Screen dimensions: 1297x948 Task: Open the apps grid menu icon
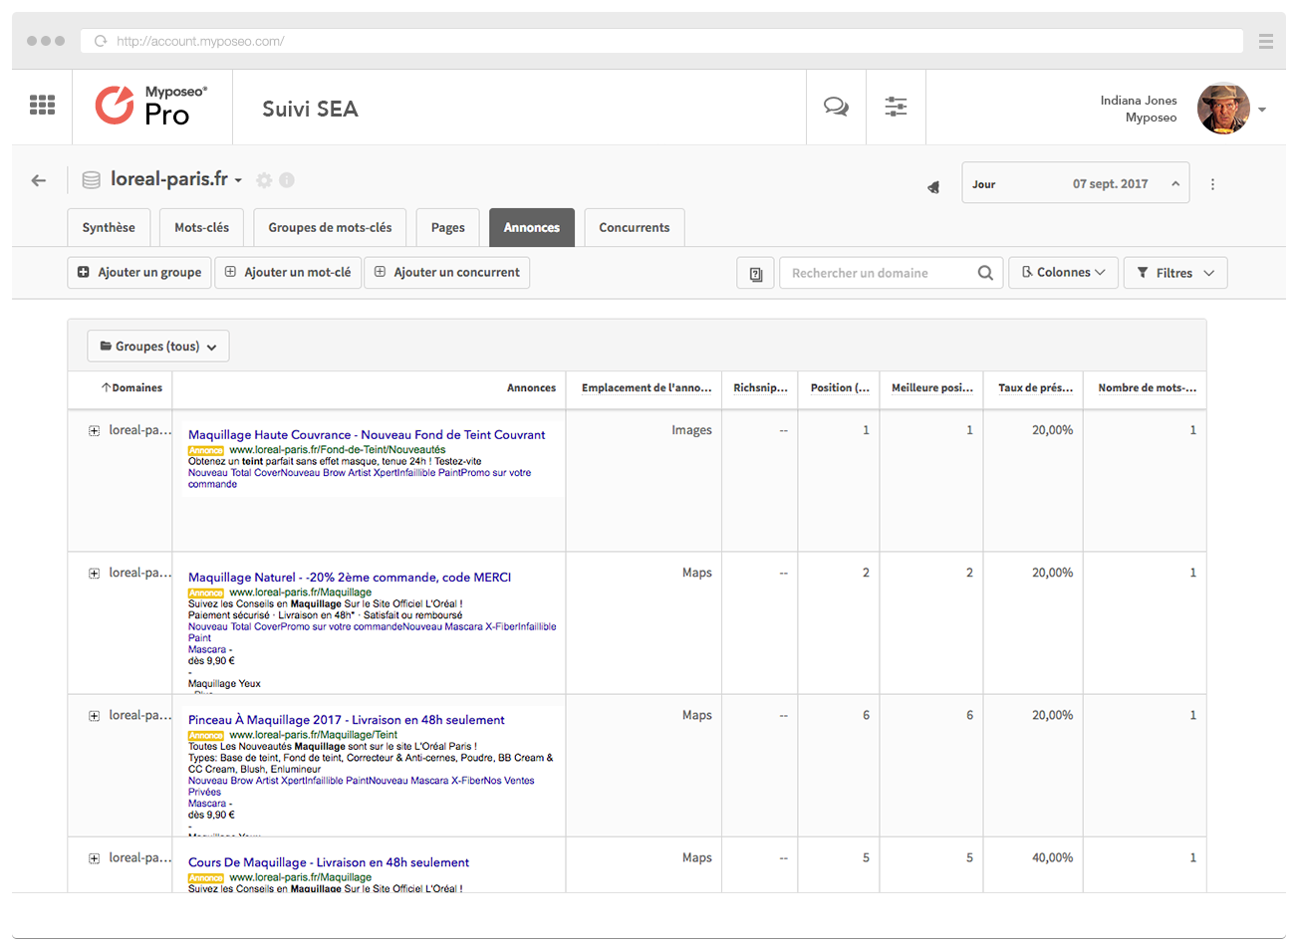tap(42, 105)
